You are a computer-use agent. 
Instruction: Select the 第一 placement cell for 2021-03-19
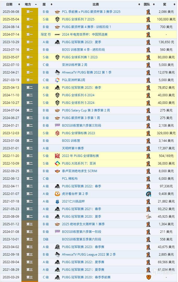click(29, 80)
